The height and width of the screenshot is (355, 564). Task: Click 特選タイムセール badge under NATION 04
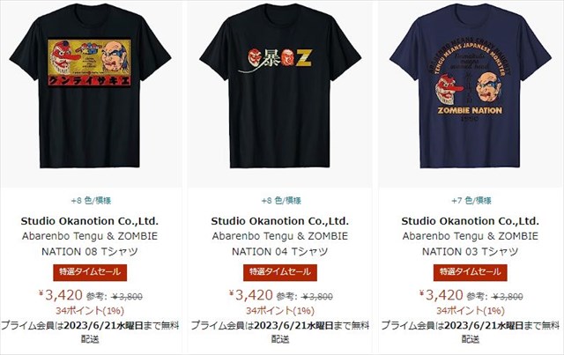click(280, 272)
